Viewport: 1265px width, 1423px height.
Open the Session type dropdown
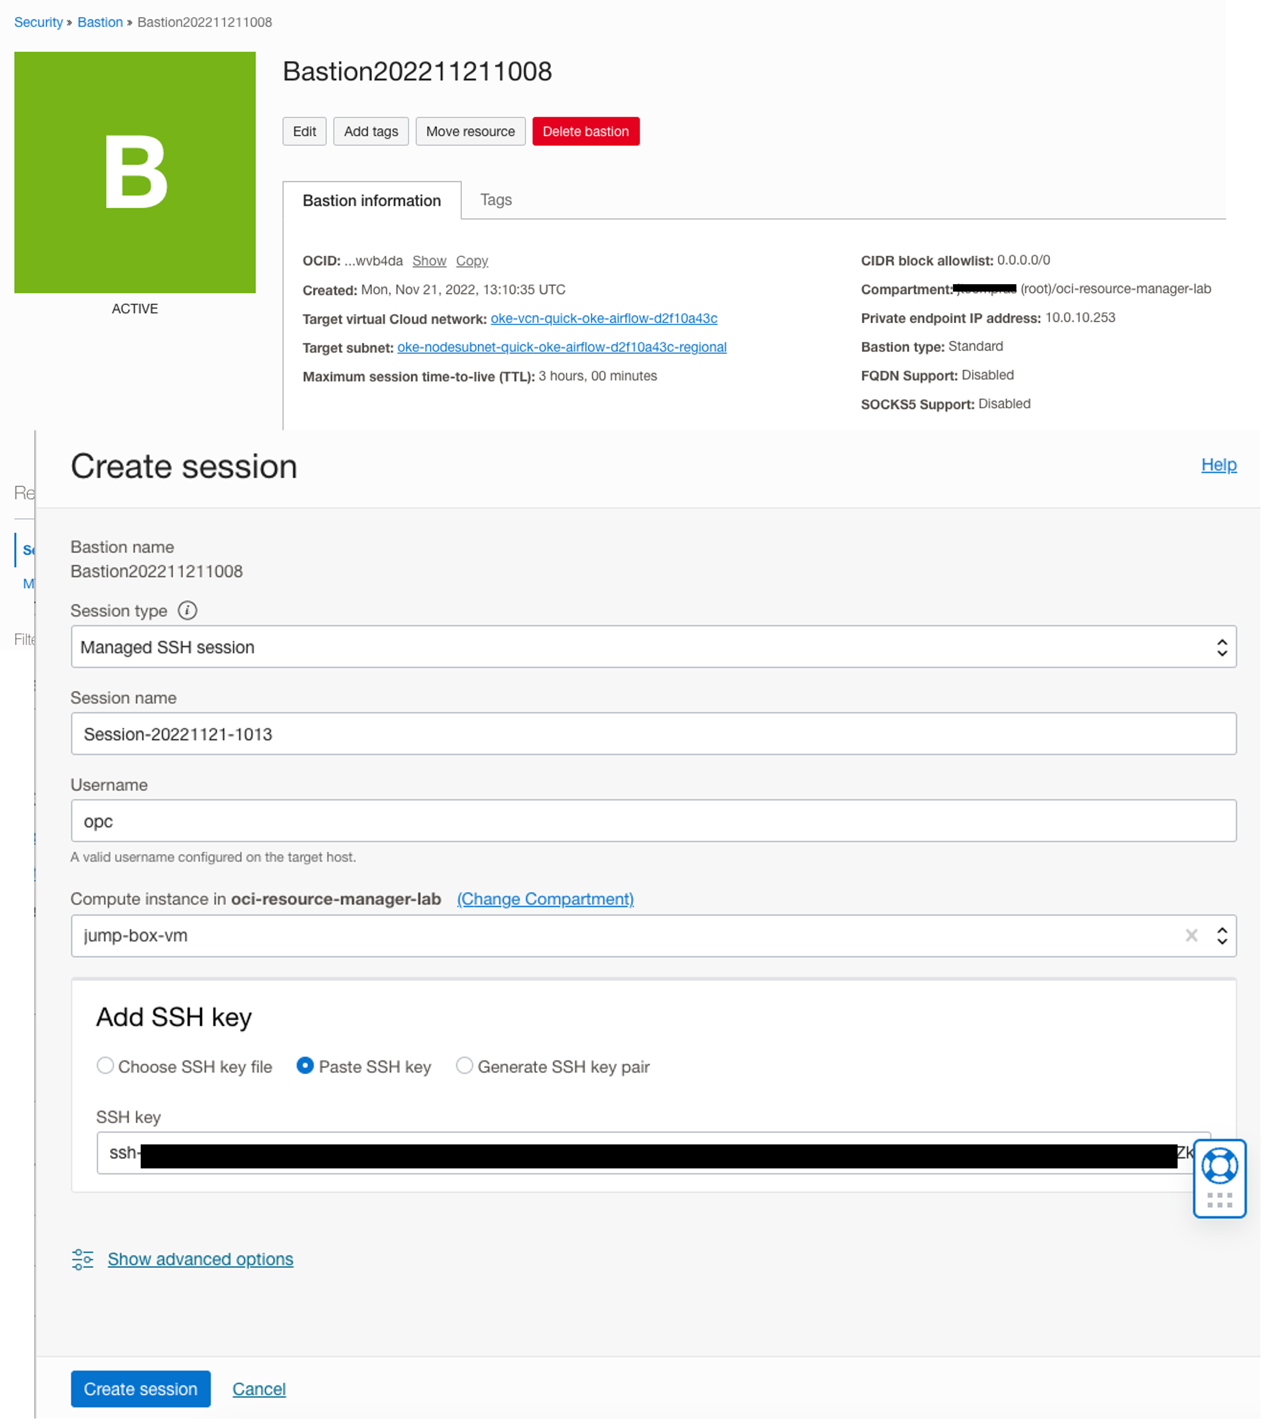click(x=653, y=647)
